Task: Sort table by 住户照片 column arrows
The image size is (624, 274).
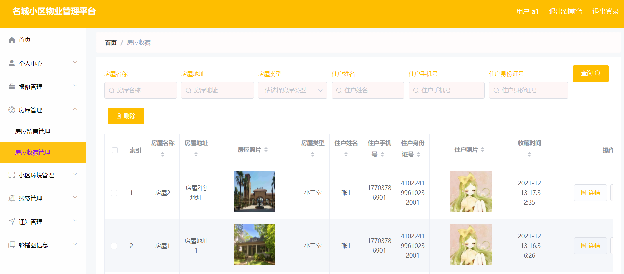Action: (483, 150)
